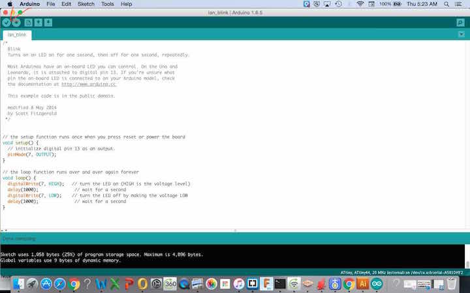The height and width of the screenshot is (293, 470).
Task: Open Terminal from the dock
Action: pyautogui.click(x=280, y=284)
